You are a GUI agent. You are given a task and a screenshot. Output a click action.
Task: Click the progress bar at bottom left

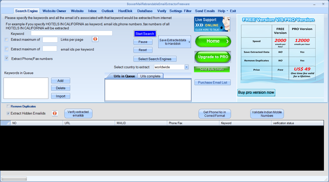click(14, 178)
